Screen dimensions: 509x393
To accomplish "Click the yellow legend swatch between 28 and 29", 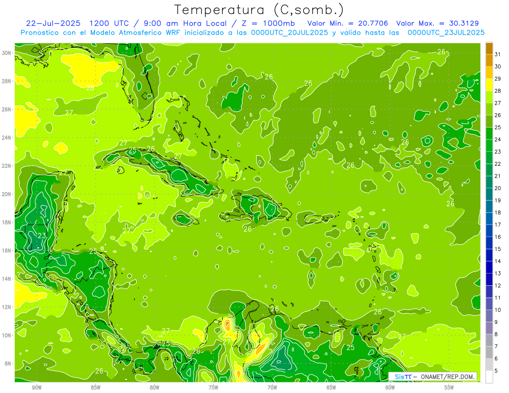I will pyautogui.click(x=489, y=85).
